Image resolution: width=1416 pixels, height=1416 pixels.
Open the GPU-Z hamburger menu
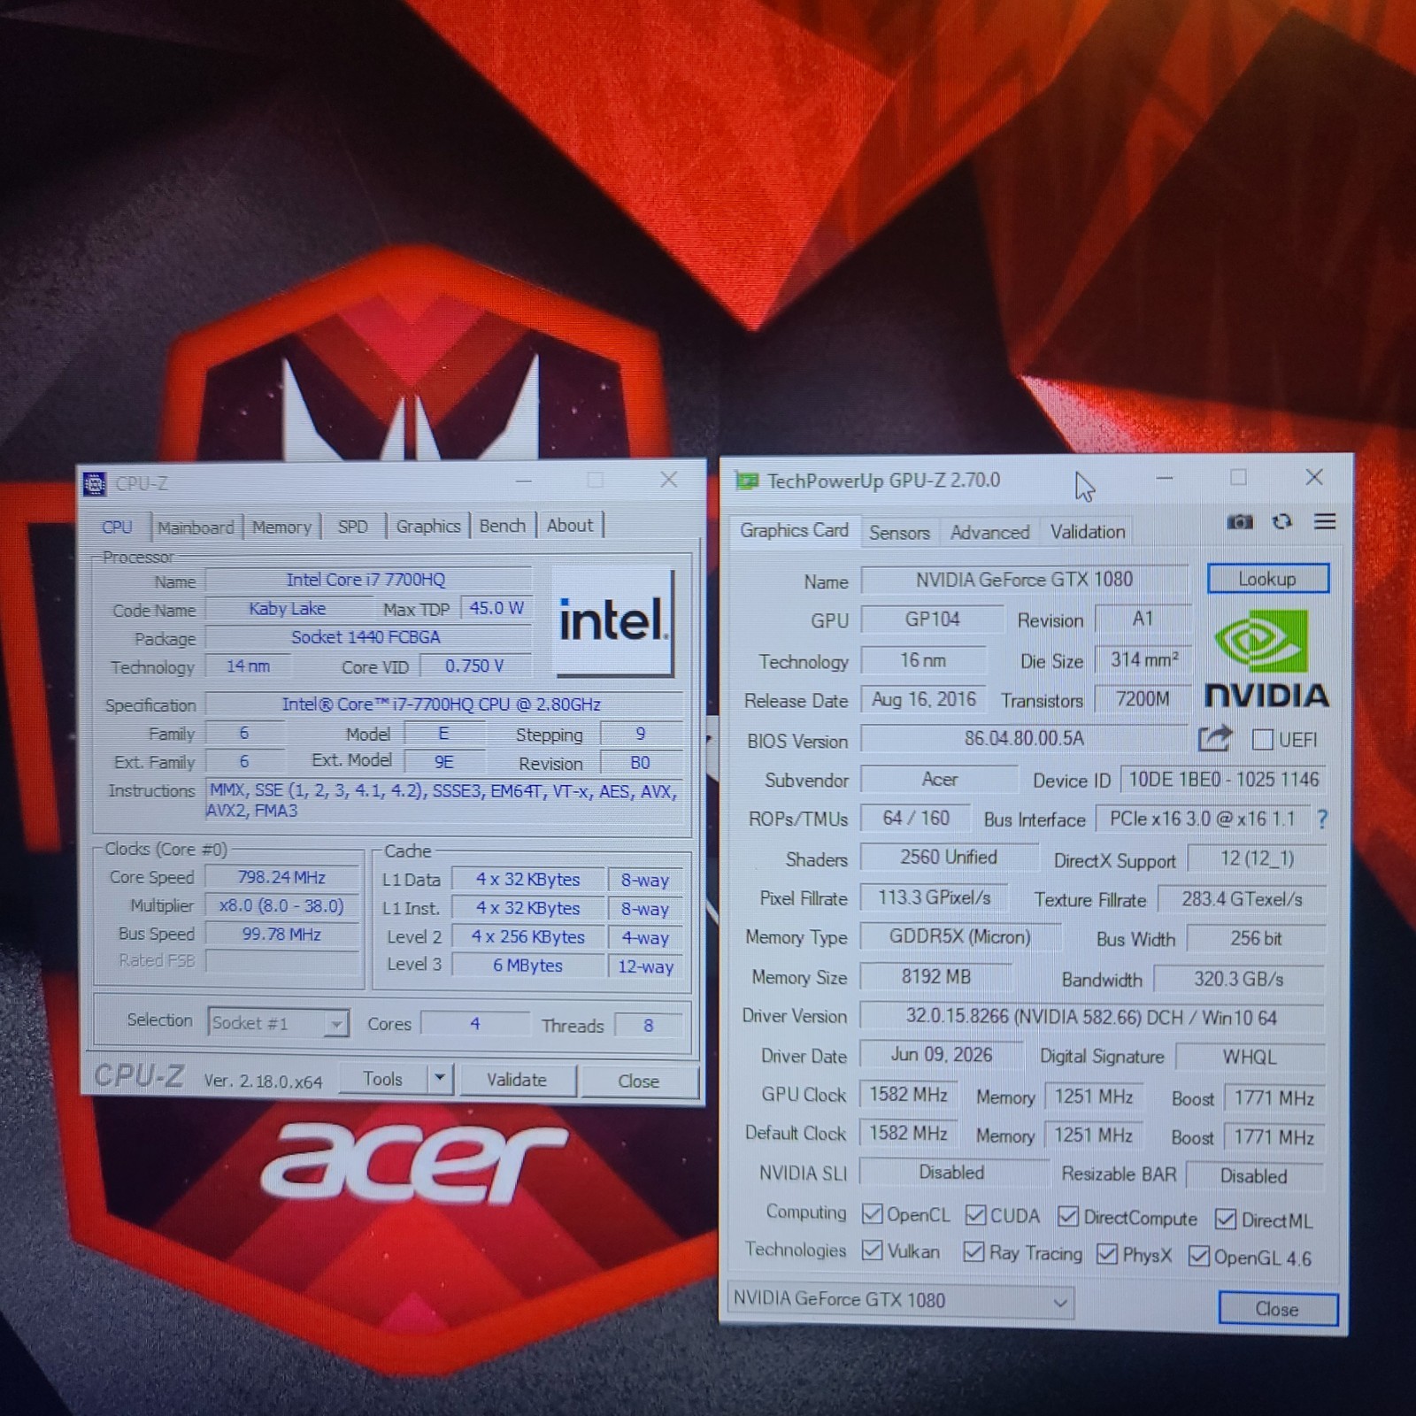1325,521
